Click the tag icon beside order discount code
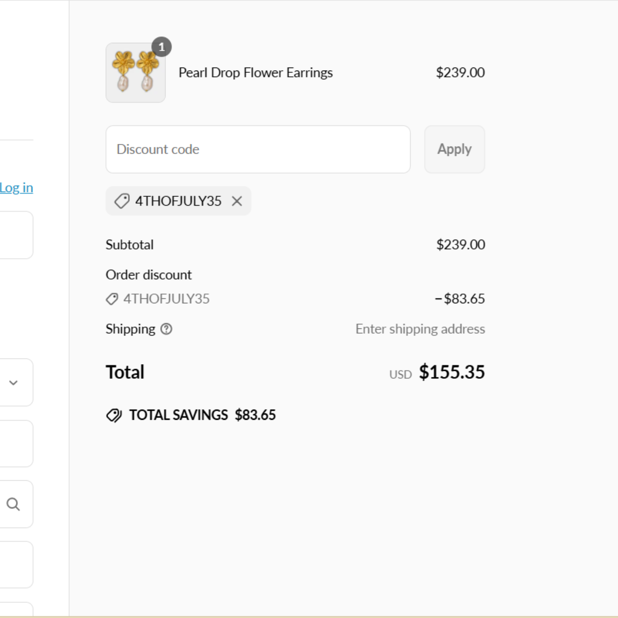Viewport: 618px width, 618px height. click(x=112, y=299)
